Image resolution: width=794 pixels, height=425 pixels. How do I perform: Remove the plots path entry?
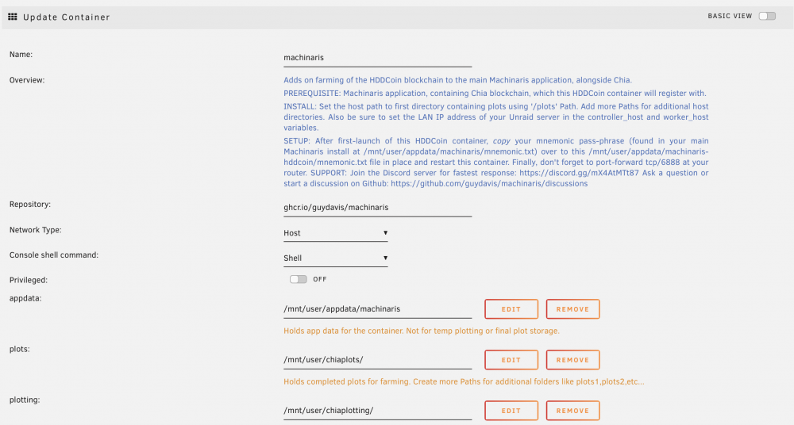[572, 360]
